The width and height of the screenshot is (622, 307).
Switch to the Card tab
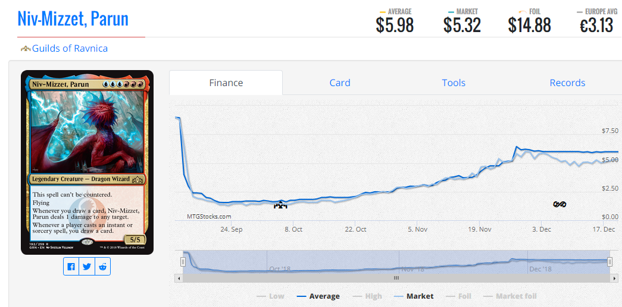(x=340, y=83)
